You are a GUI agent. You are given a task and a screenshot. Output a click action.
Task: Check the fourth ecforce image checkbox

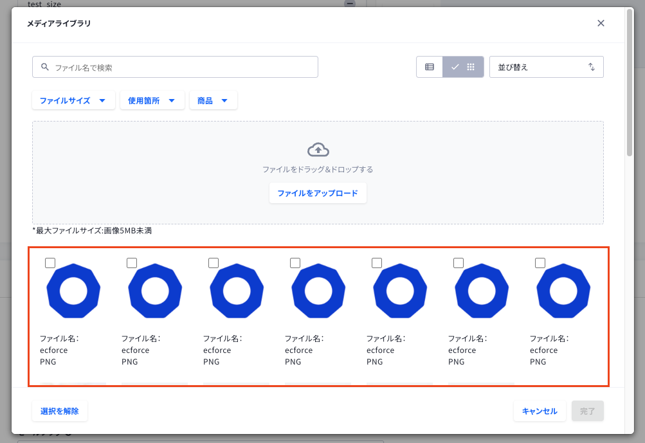(x=295, y=263)
